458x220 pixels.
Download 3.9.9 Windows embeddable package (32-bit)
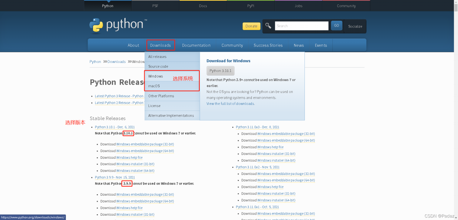pyautogui.click(x=145, y=195)
